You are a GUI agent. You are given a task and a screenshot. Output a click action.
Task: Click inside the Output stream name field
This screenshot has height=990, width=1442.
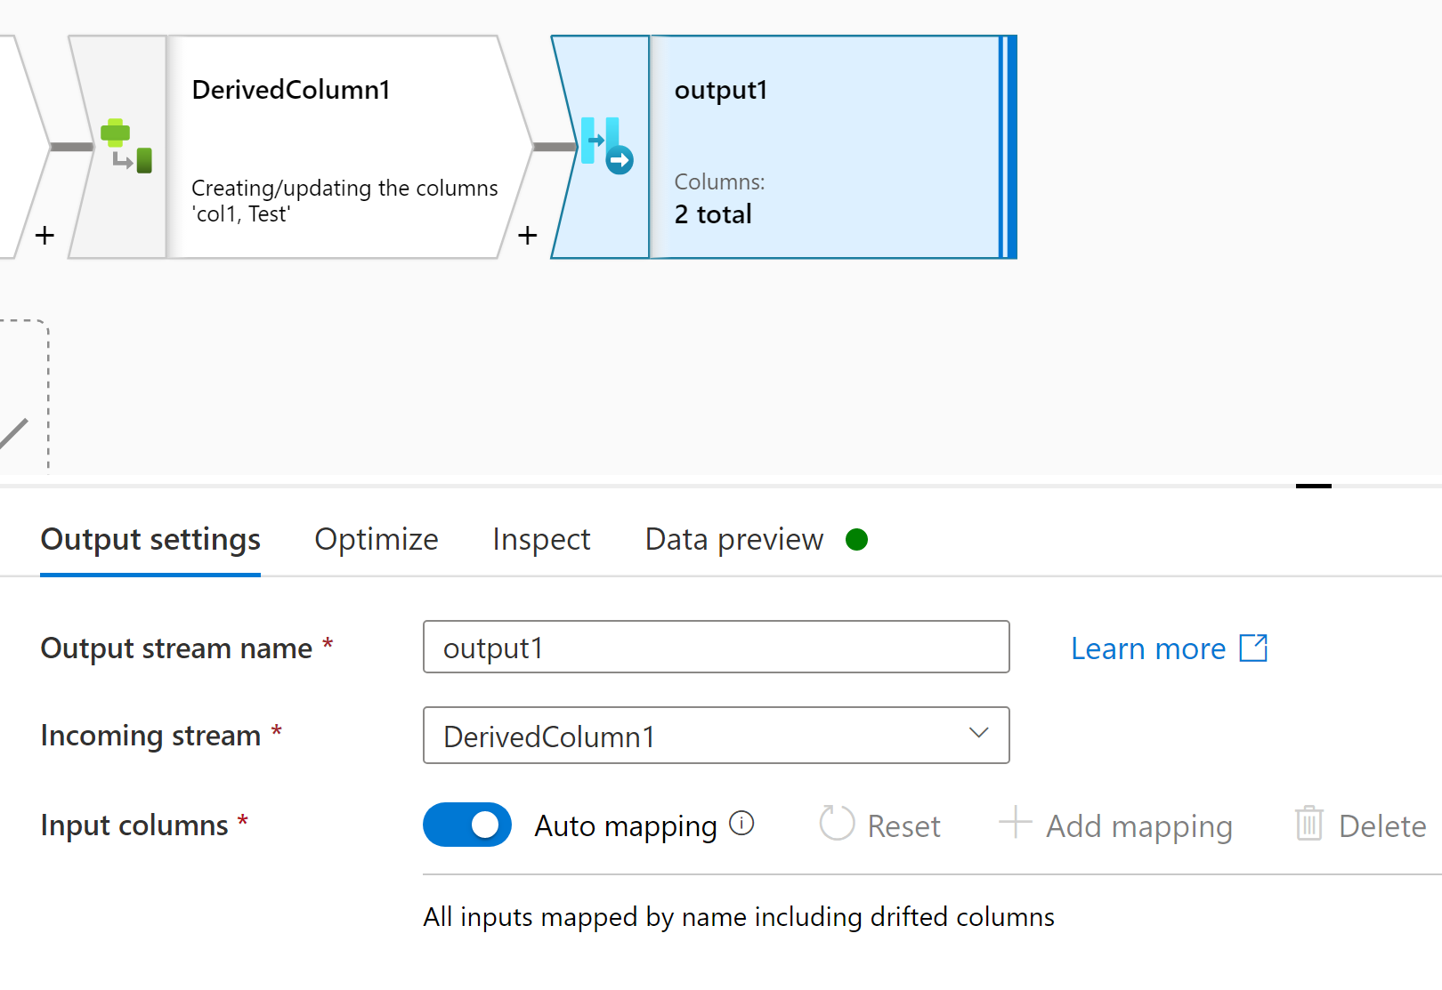(716, 648)
